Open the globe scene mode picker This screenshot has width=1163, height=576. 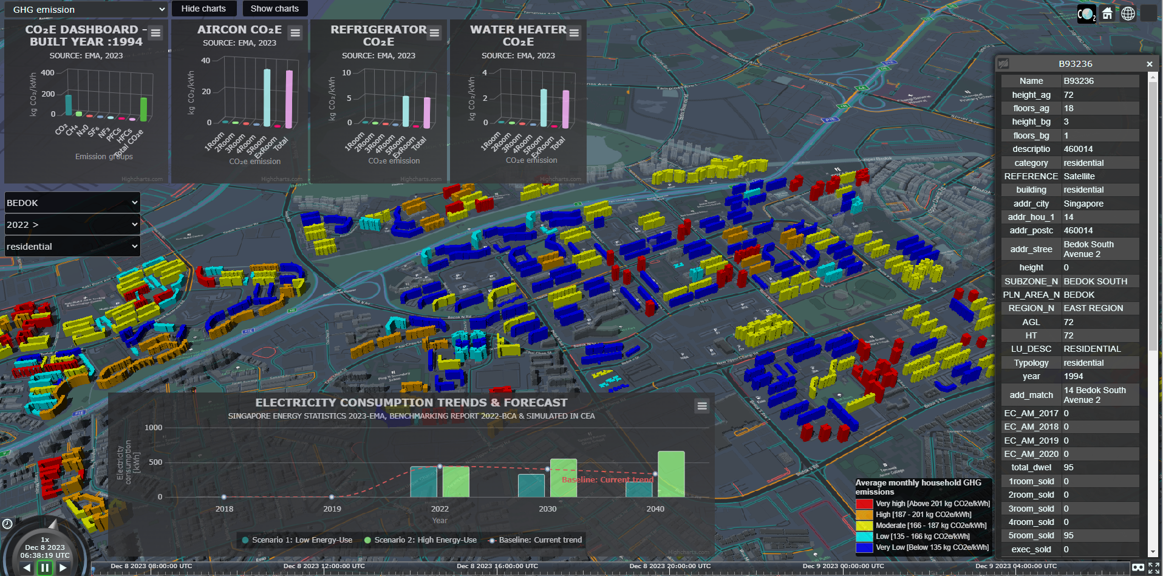coord(1128,13)
